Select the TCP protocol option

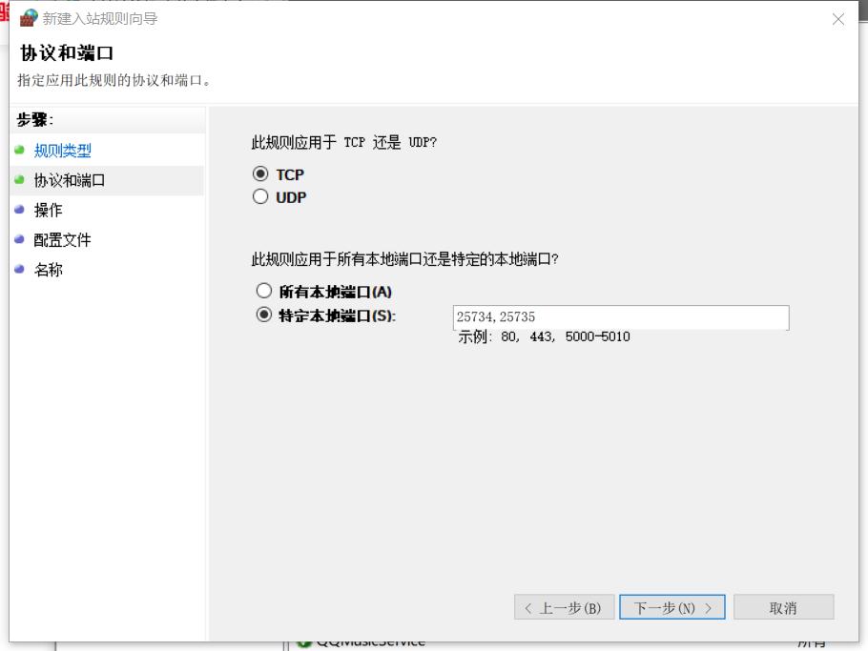[x=260, y=174]
